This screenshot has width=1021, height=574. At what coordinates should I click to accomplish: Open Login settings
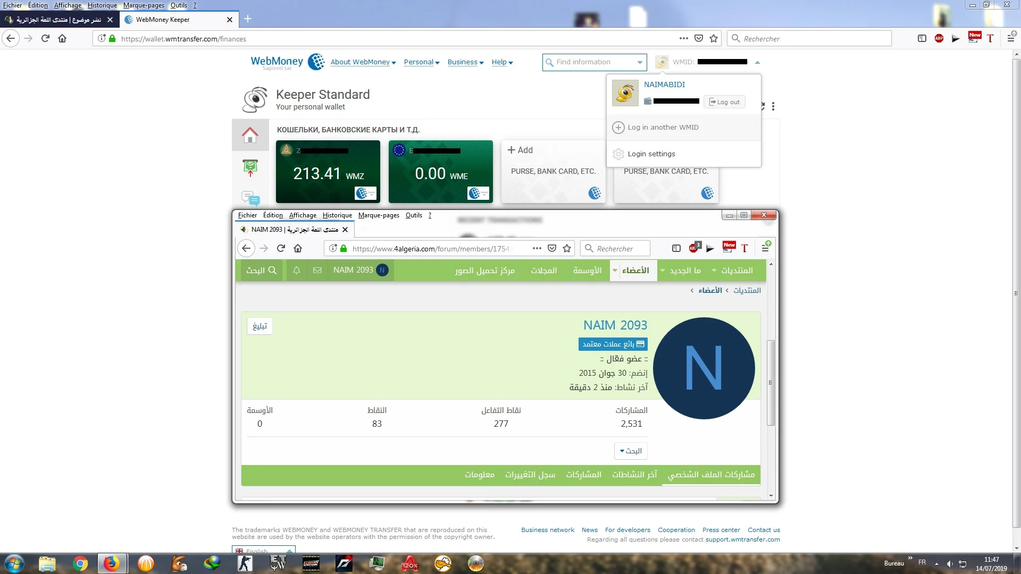pos(651,154)
